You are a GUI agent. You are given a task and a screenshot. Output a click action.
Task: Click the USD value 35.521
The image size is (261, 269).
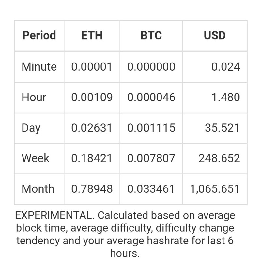tap(222, 128)
